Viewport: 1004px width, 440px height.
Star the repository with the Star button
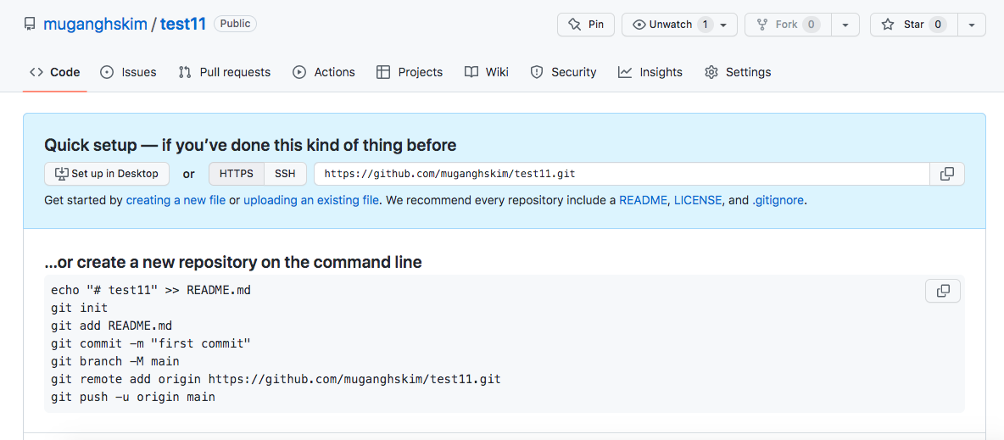pos(914,25)
